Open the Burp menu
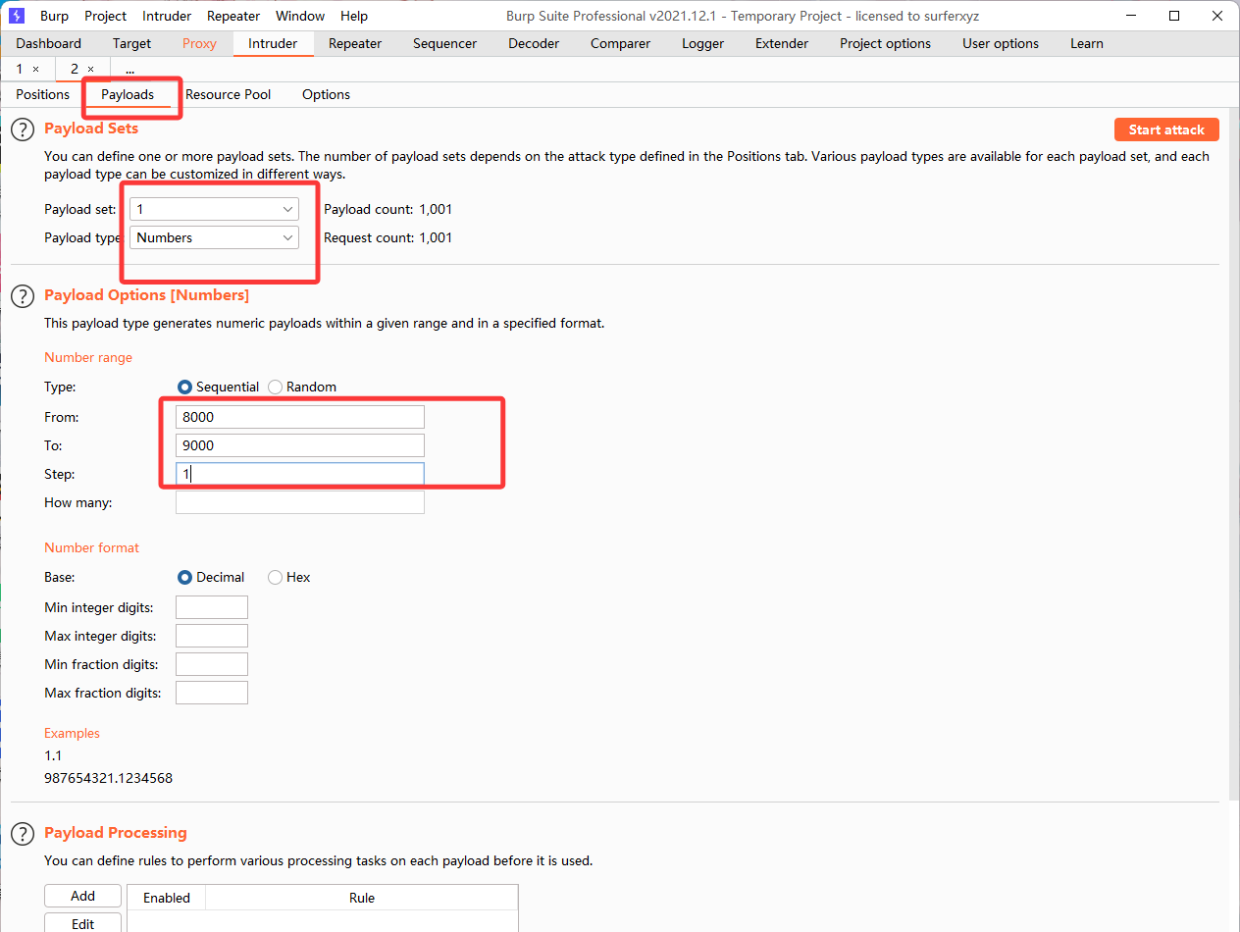Viewport: 1240px width, 932px height. coord(54,16)
